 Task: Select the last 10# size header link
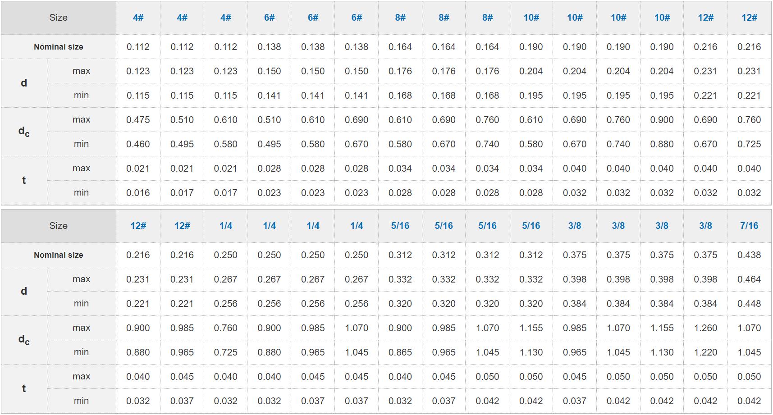662,18
